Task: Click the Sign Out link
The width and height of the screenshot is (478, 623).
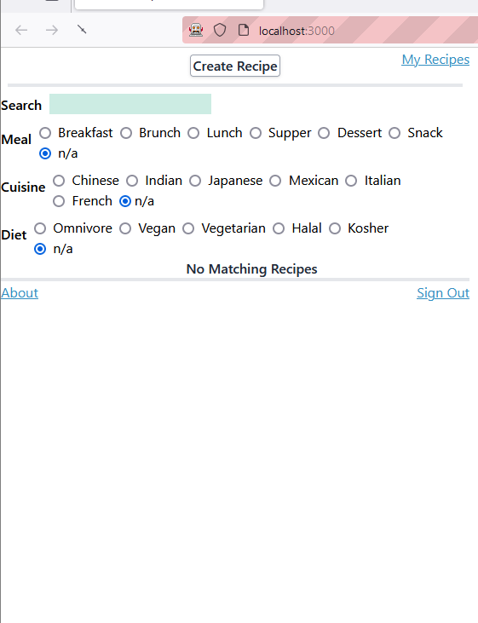Action: tap(443, 293)
